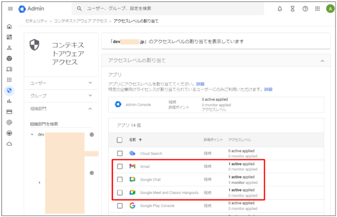Toggle the select-all apps checkbox
Image resolution: width=337 pixels, height=217 pixels.
point(120,140)
